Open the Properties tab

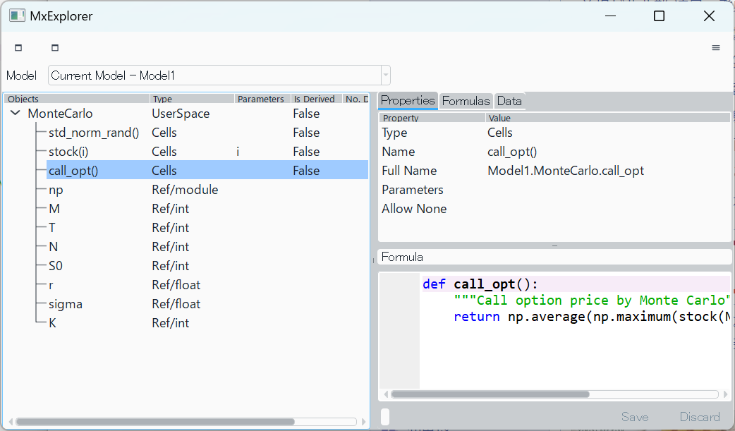pos(408,101)
